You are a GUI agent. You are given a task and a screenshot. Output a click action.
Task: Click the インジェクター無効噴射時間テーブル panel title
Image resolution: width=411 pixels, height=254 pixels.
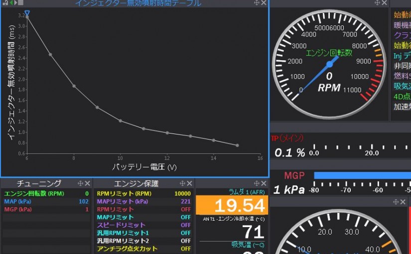(x=138, y=3)
